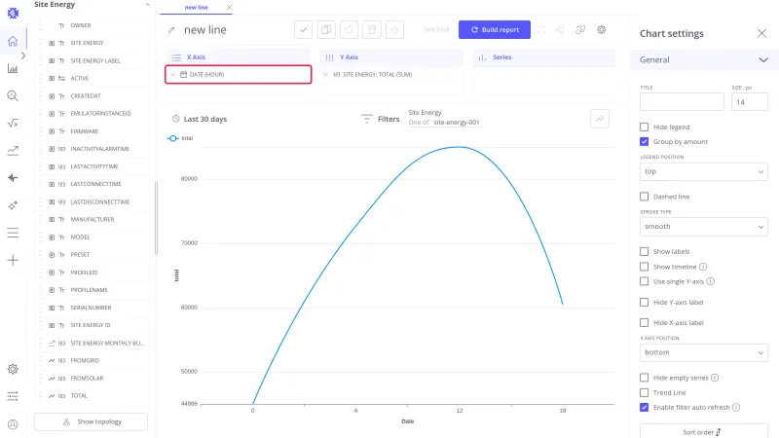Click Show topology button

[91, 421]
